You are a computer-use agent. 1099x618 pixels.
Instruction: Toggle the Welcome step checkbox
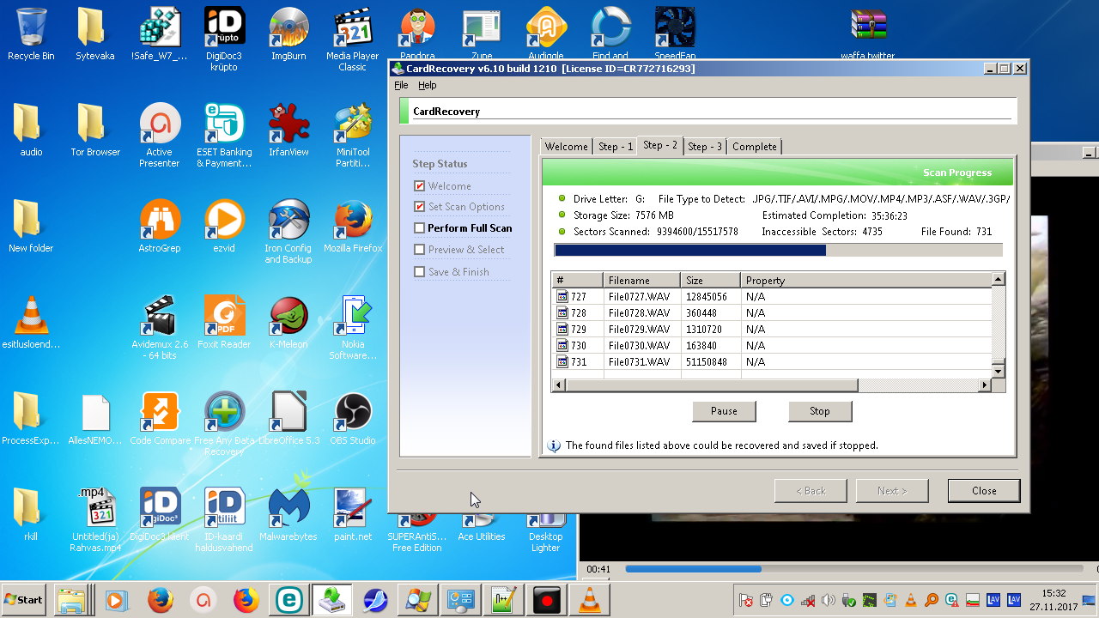pos(419,186)
